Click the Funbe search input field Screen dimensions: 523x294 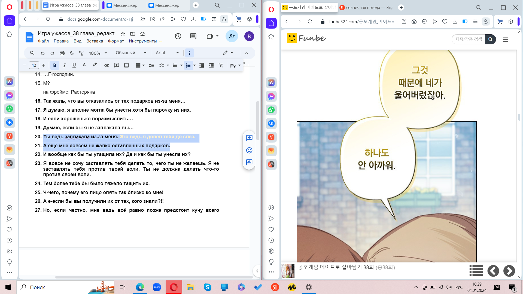469,39
